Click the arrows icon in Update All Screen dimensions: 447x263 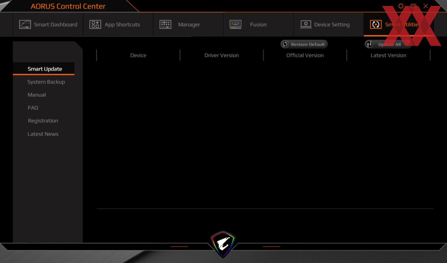coord(369,44)
